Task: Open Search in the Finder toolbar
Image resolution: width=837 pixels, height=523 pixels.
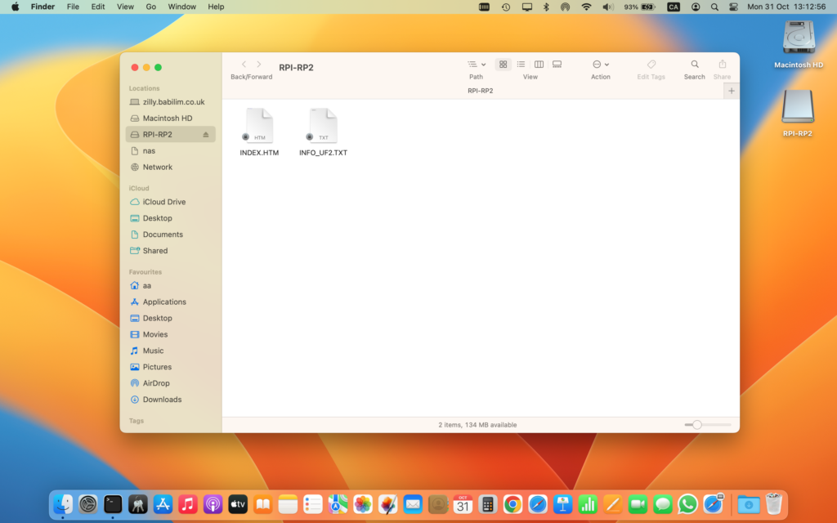Action: tap(694, 65)
